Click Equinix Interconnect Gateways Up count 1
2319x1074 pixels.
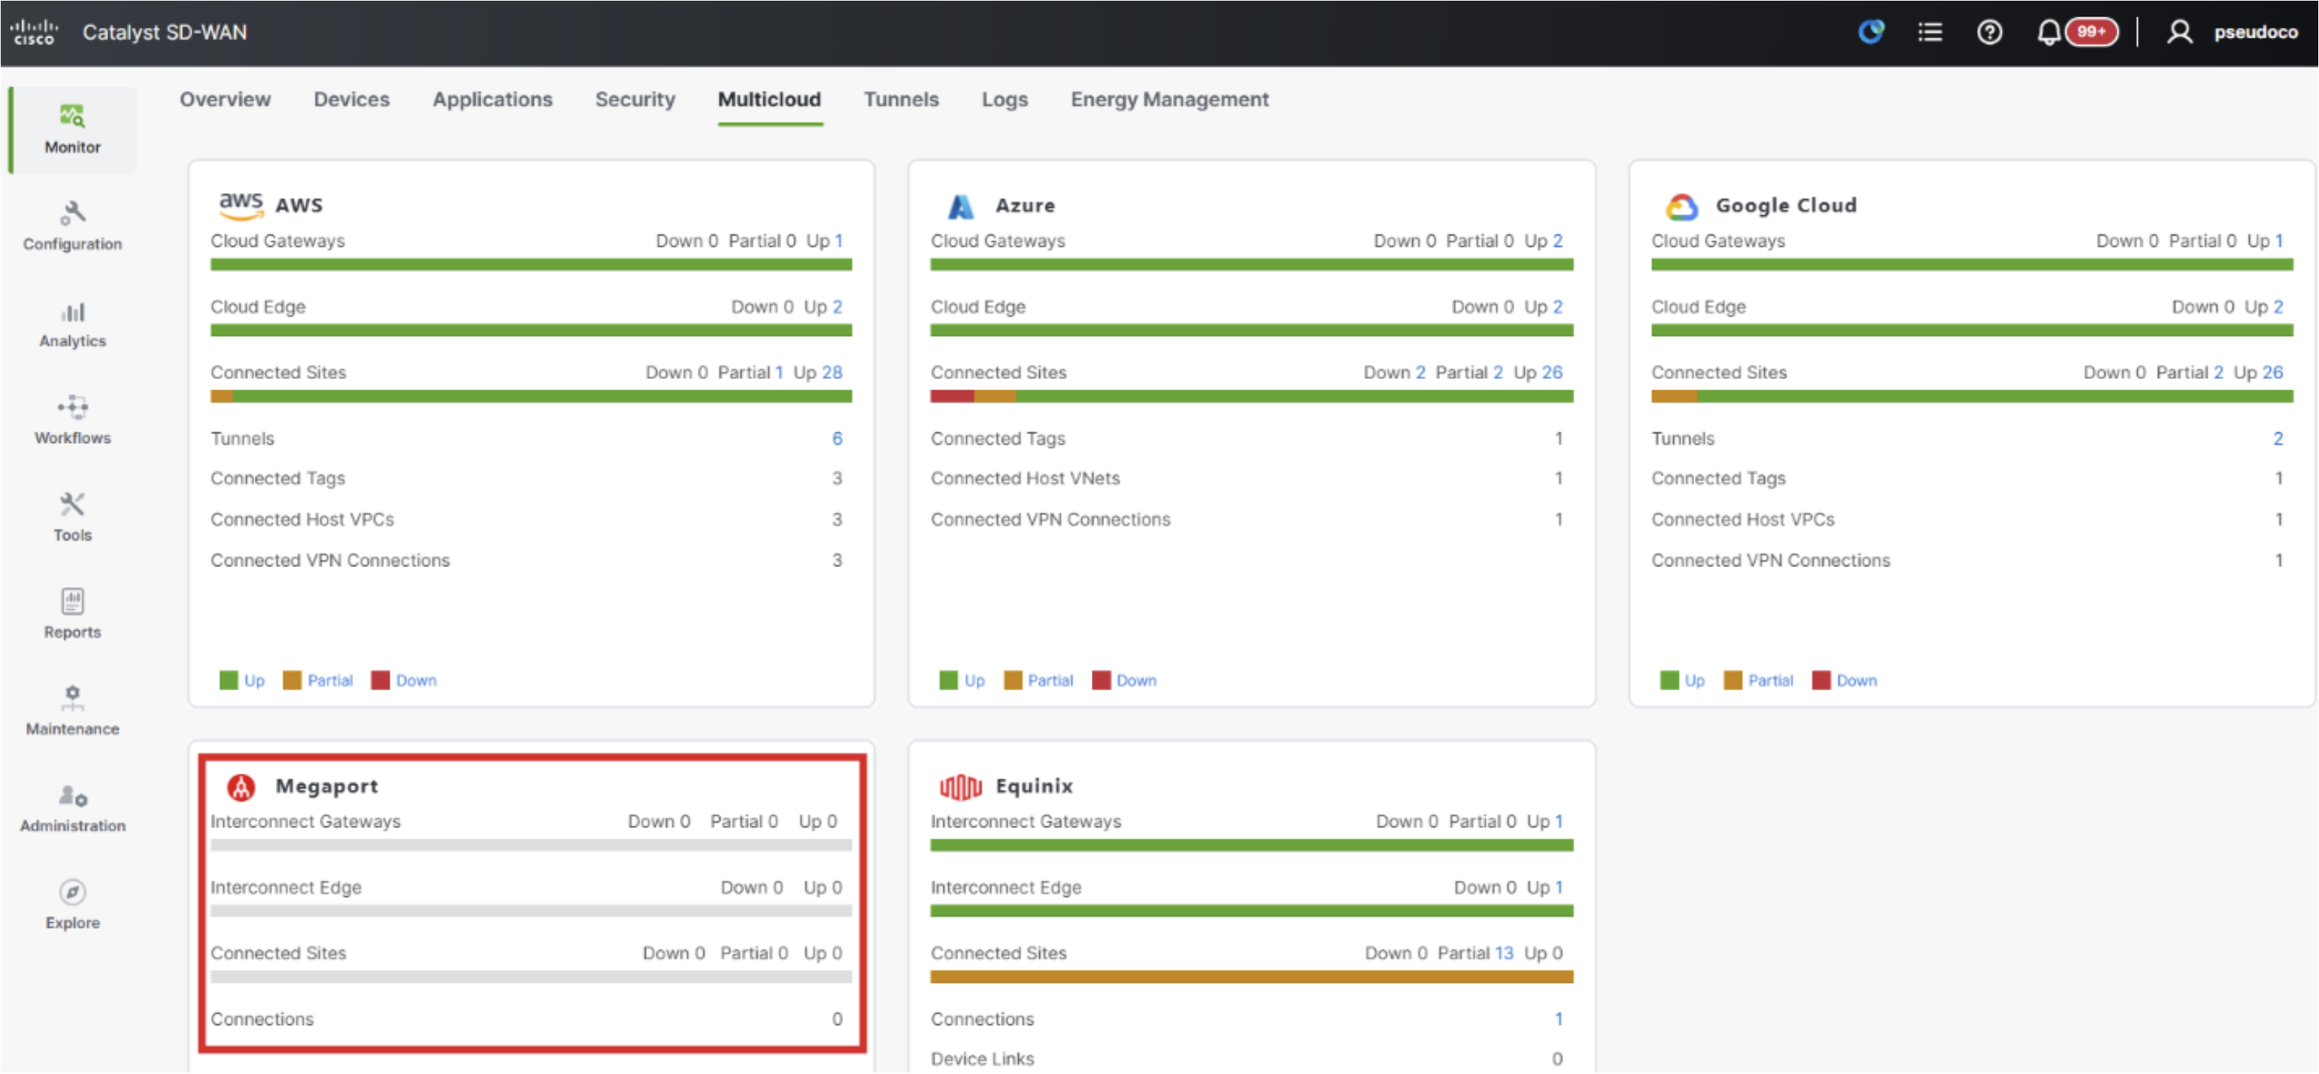tap(1558, 821)
